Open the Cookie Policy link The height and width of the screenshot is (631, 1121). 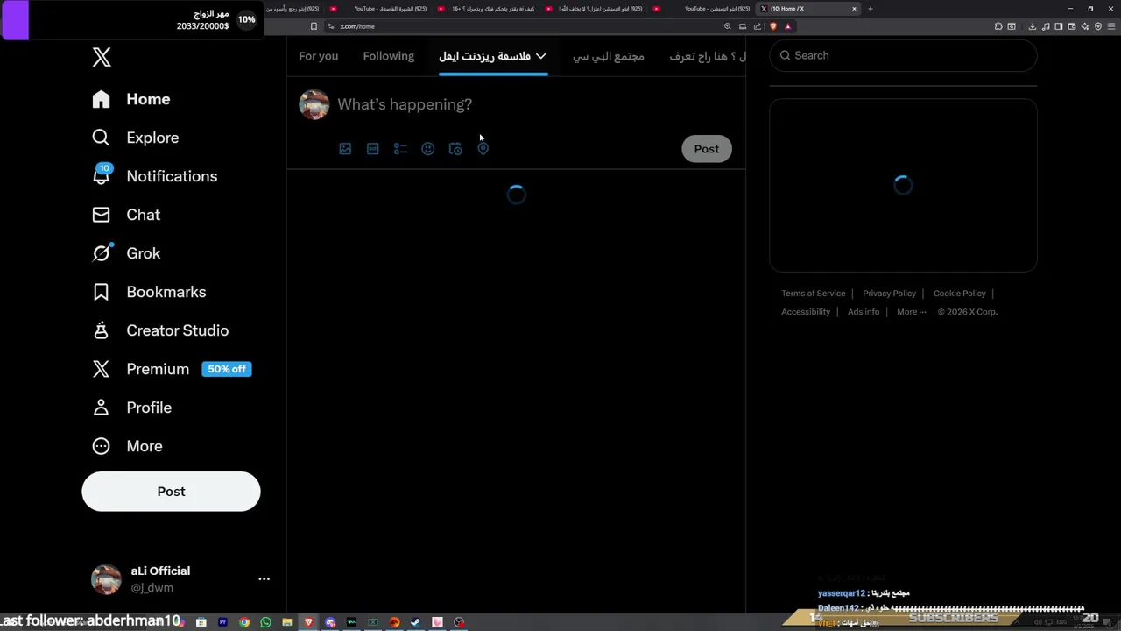[960, 294]
